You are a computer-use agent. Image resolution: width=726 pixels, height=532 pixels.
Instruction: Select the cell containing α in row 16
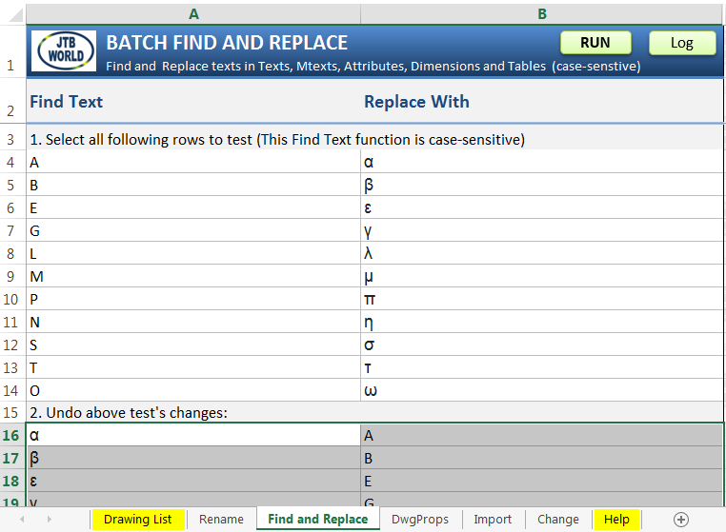tap(193, 435)
